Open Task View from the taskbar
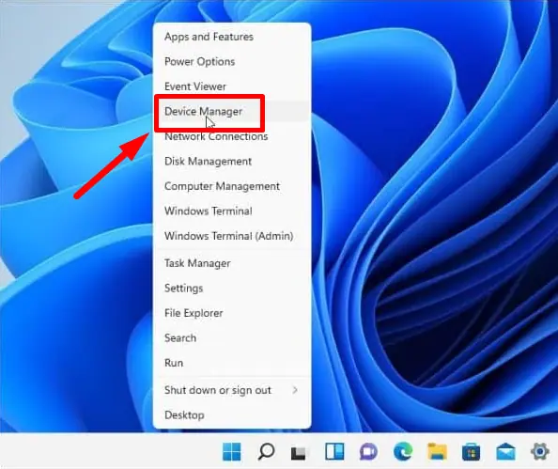The image size is (558, 469). point(298,453)
